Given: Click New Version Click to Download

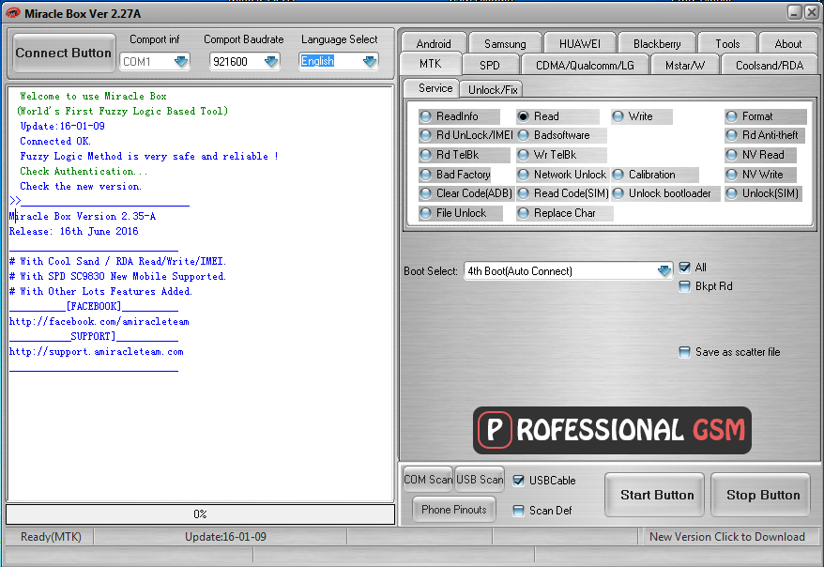Looking at the screenshot, I should click(x=727, y=537).
